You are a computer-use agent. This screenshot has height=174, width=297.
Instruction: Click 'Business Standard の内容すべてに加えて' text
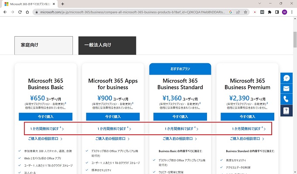pos(250,151)
